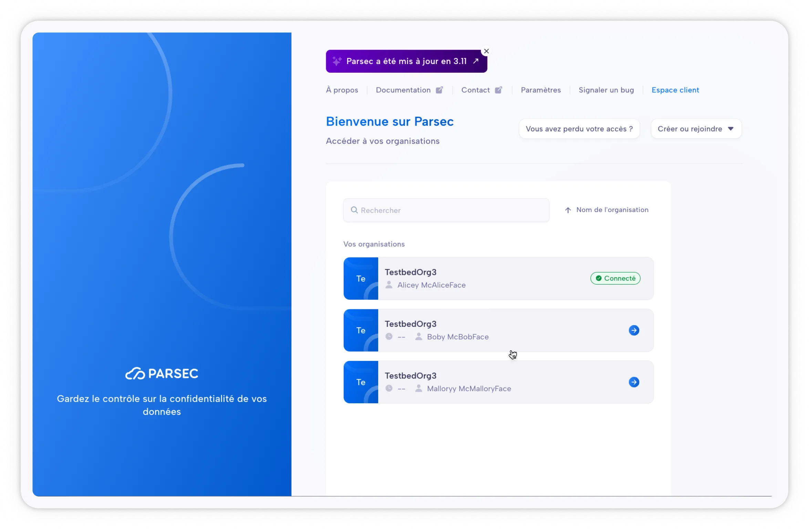Click the Te avatar on Malloryy McMalloryFace card
809x529 pixels.
[x=361, y=382]
